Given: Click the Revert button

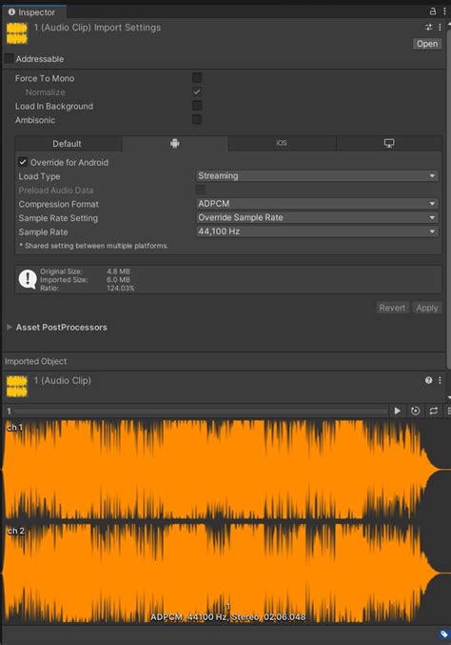Looking at the screenshot, I should 392,308.
